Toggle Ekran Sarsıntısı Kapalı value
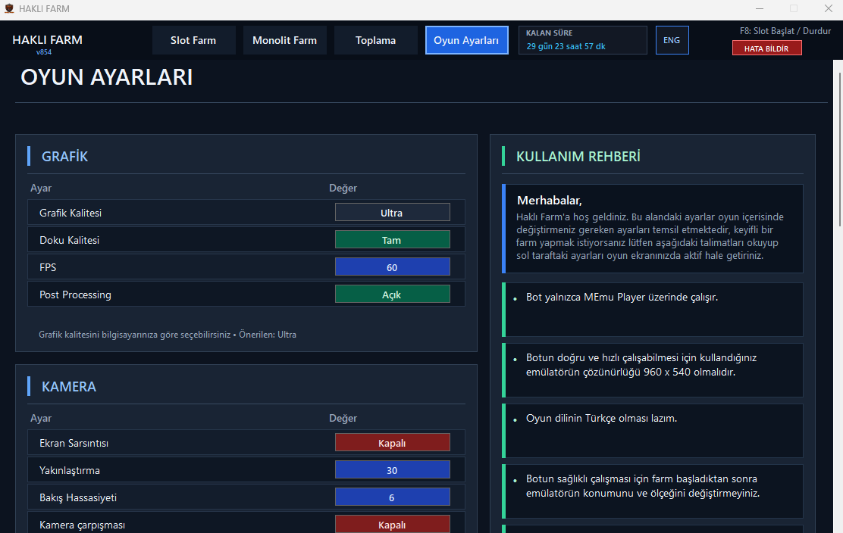The height and width of the screenshot is (533, 843). (393, 443)
